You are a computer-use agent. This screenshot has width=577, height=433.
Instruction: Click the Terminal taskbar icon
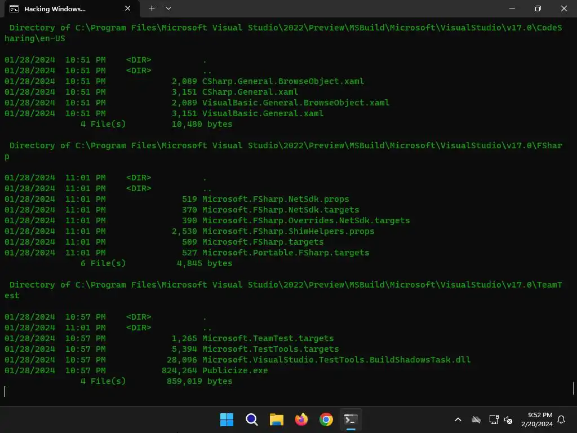351,419
